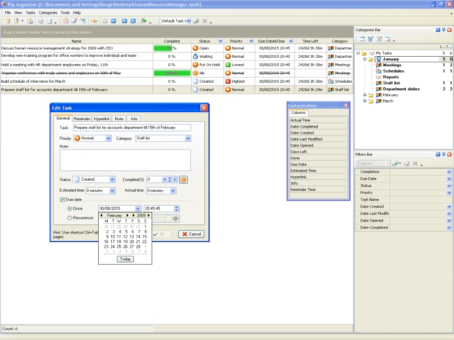Viewport: 454px width, 340px height.
Task: Click the eraser icon in Filters Bar
Action: [x=406, y=164]
